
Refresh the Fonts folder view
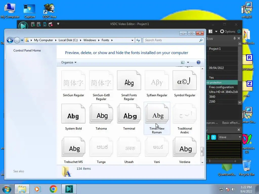pos(138,40)
